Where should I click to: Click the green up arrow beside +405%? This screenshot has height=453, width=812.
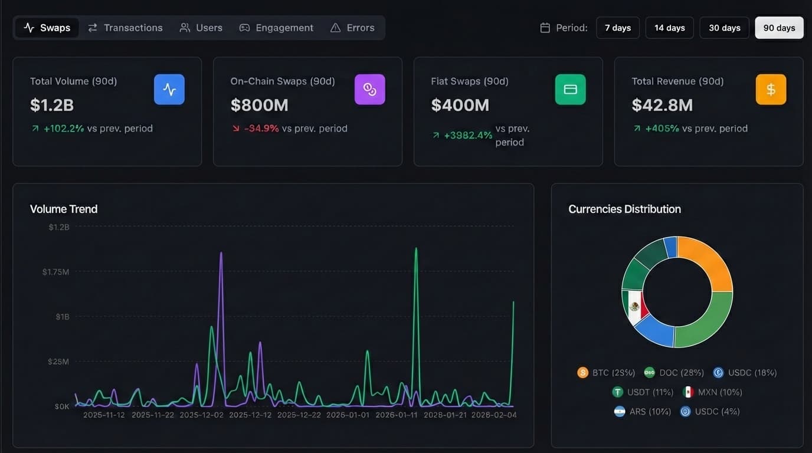coord(637,129)
